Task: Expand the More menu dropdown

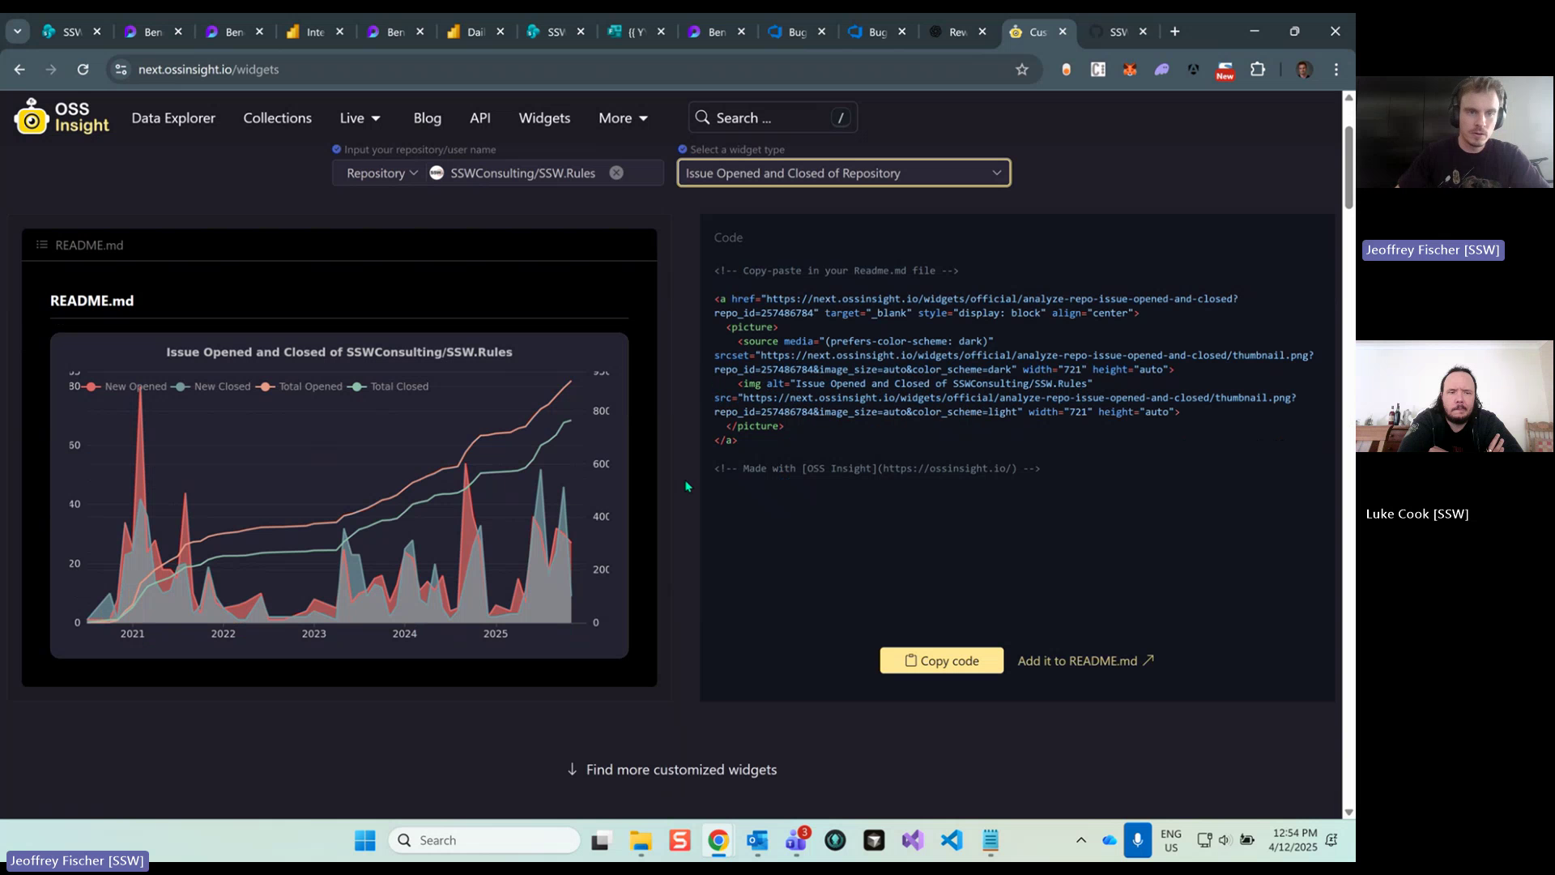Action: (x=623, y=118)
